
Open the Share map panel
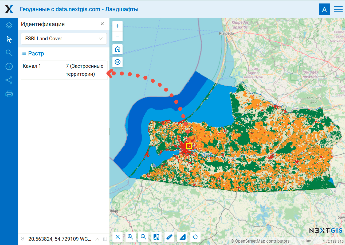point(9,80)
